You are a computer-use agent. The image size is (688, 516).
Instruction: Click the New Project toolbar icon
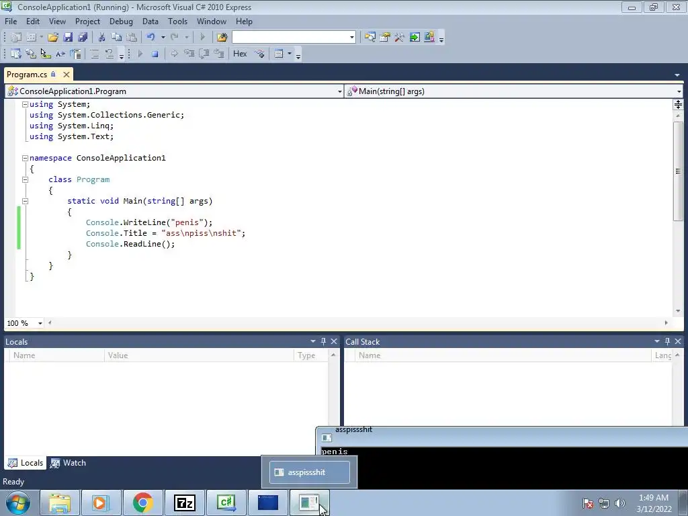coord(16,38)
